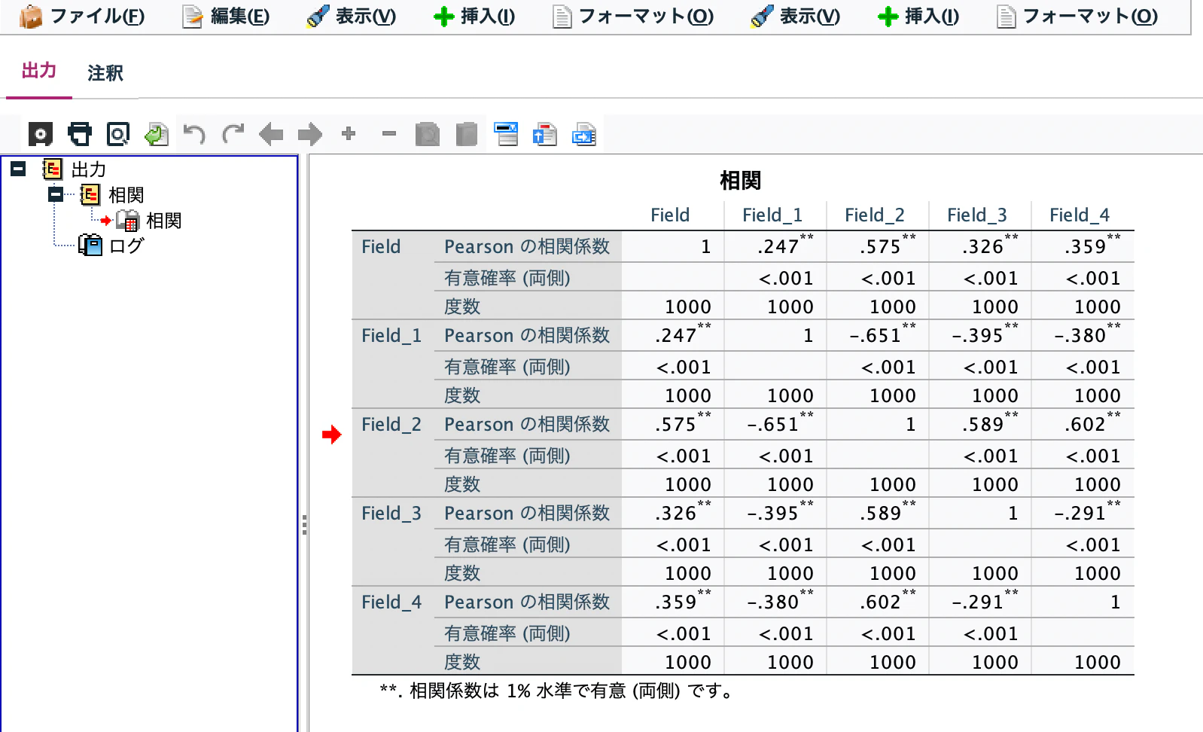Click the Undo curved arrow icon
The height and width of the screenshot is (732, 1203).
pos(194,135)
